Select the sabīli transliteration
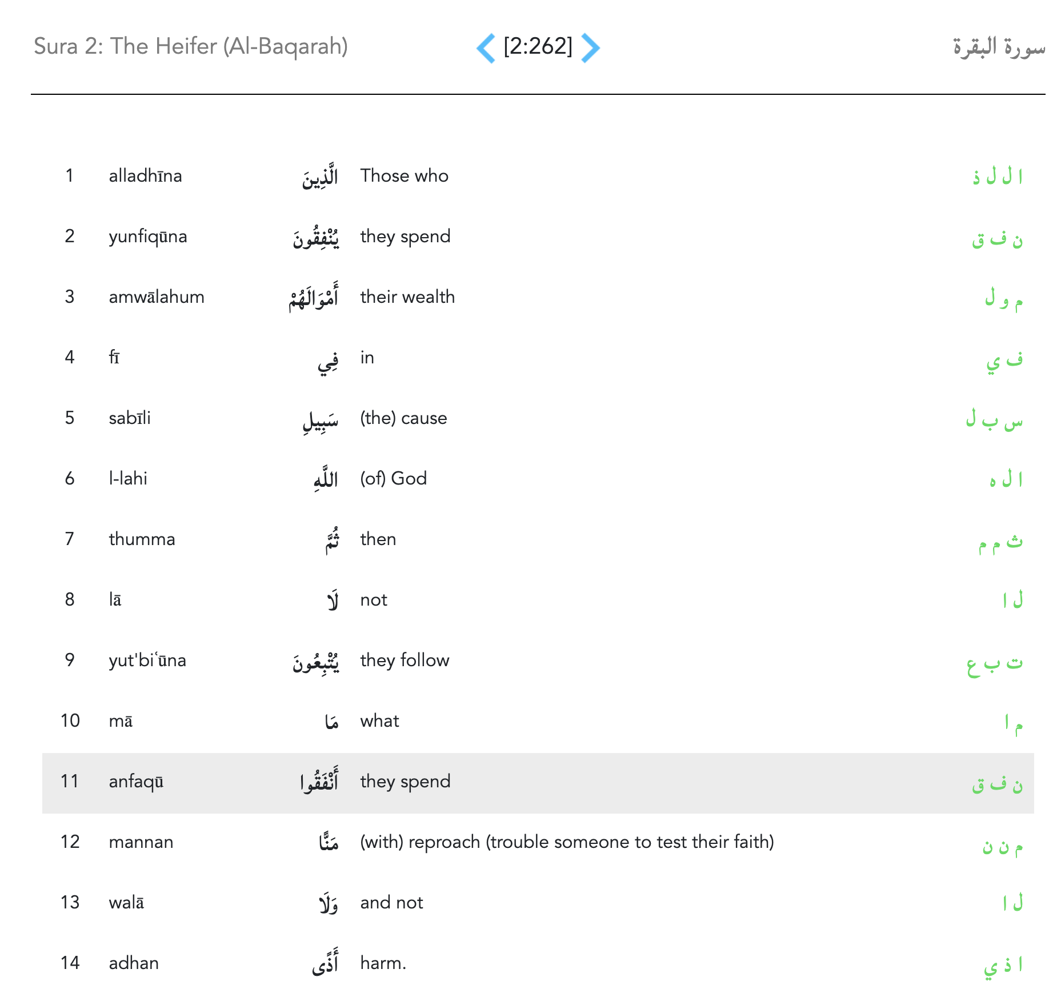This screenshot has height=993, width=1057. point(130,418)
